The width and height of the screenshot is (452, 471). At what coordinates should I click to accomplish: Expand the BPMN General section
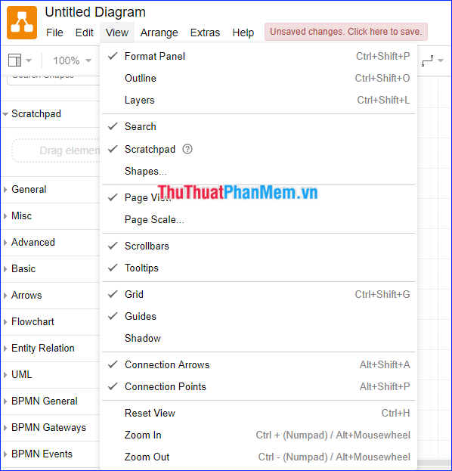pyautogui.click(x=51, y=401)
